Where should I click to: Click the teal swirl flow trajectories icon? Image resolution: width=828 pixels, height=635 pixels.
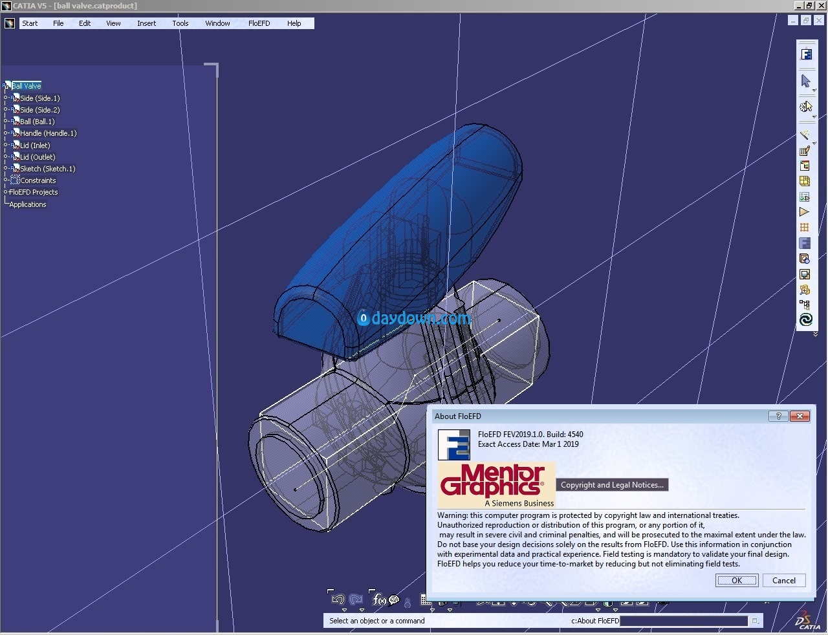[x=805, y=320]
